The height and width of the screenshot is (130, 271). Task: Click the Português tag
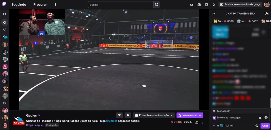[x=52, y=125]
